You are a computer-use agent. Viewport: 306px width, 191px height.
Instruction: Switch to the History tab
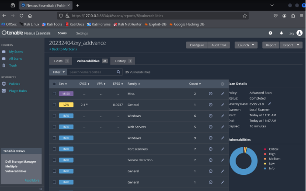[x=123, y=61]
